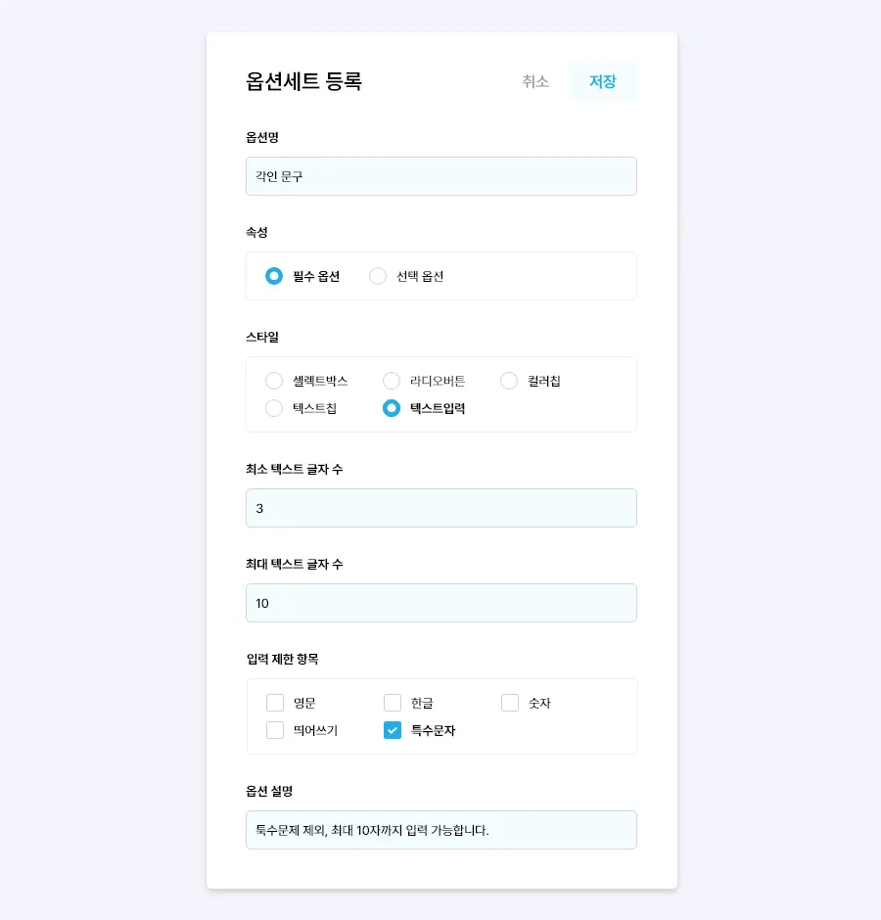Choose the 컬러칩 style radio
This screenshot has height=920, width=881.
[509, 381]
